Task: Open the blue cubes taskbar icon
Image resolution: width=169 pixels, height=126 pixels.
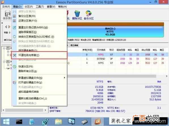Action: coord(45,122)
